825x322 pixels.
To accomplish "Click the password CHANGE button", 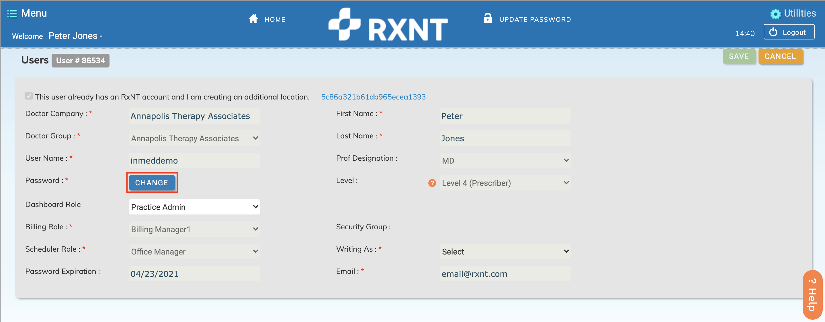I will click(151, 183).
